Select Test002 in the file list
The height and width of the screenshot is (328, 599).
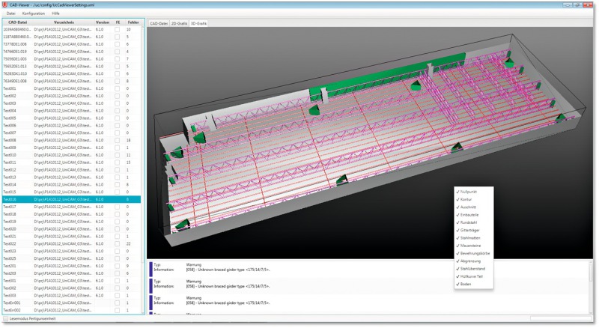tap(72, 96)
